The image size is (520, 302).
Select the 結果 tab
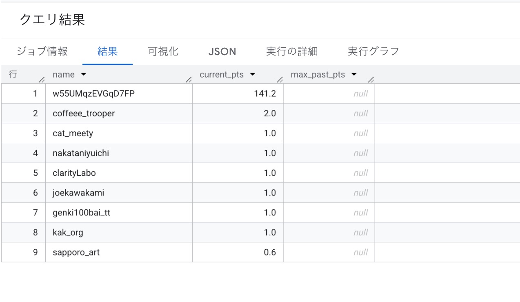point(107,51)
